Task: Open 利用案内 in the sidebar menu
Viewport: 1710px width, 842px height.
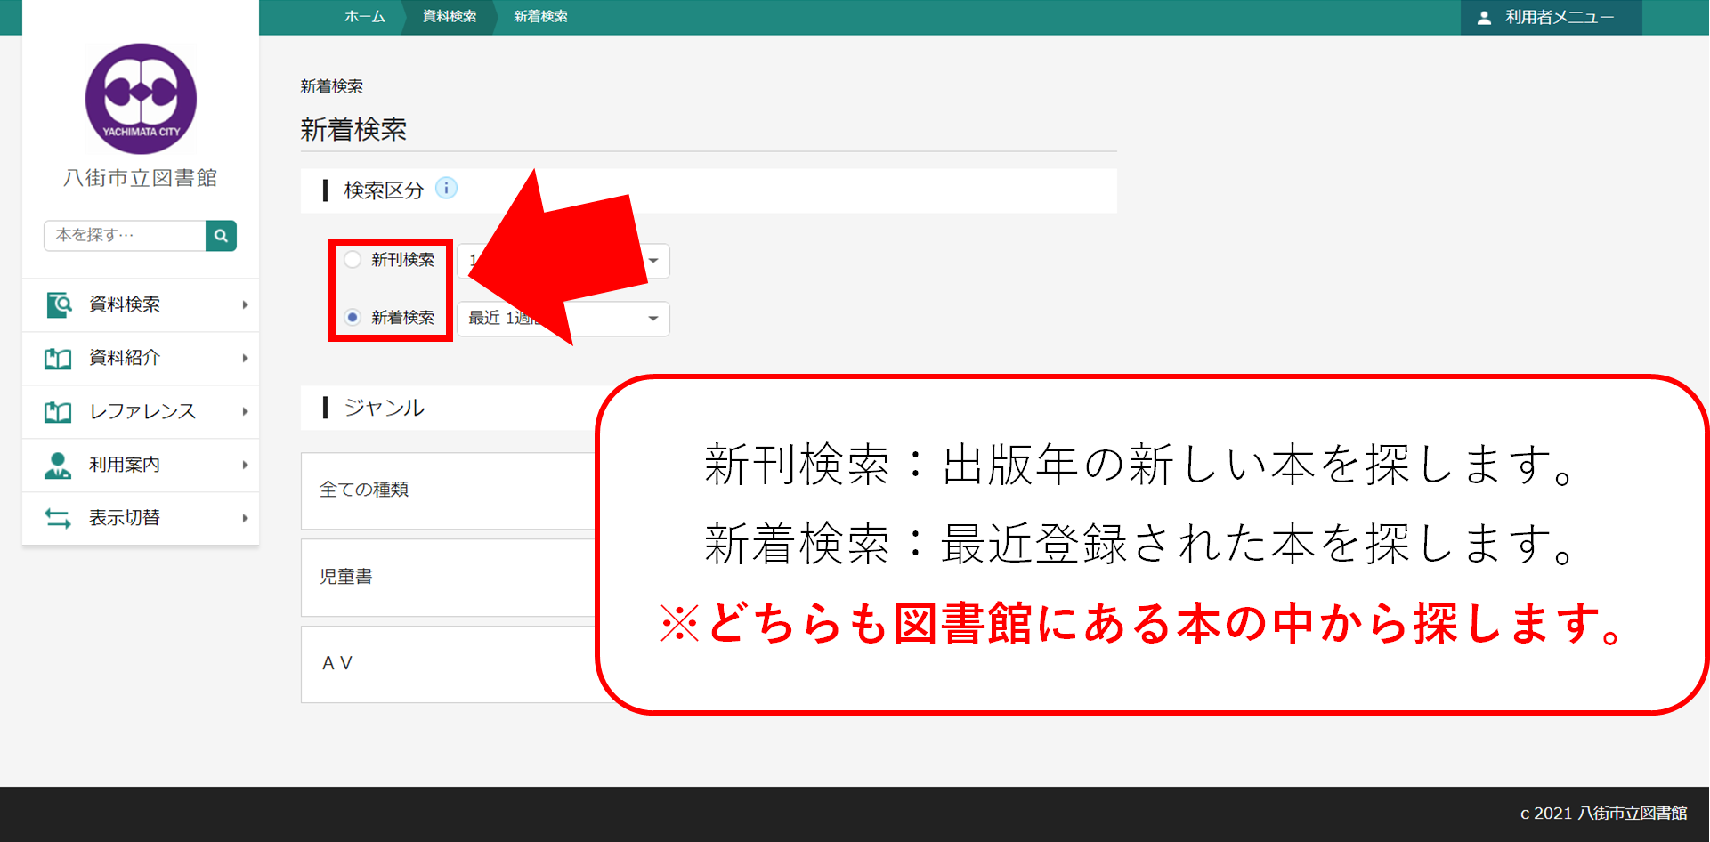Action: (141, 465)
